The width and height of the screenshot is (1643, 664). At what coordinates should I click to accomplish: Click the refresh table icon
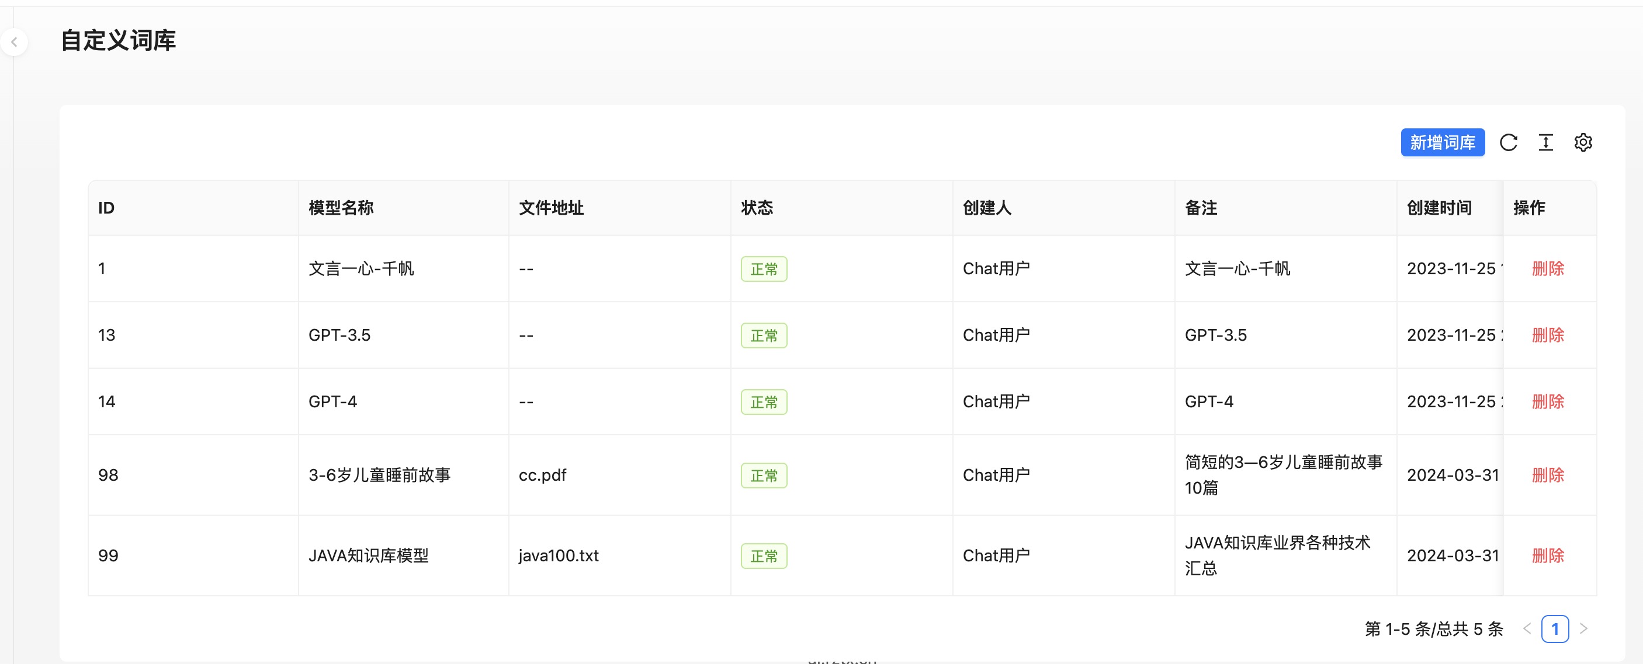coord(1508,142)
